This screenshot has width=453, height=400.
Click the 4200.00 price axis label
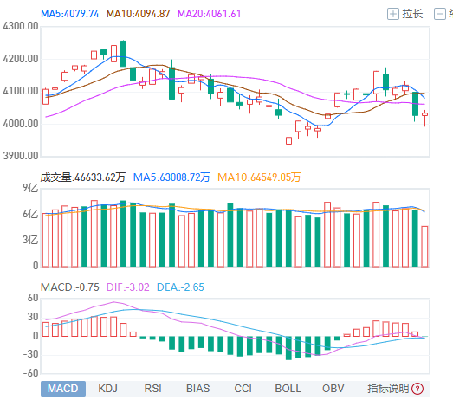pos(21,59)
